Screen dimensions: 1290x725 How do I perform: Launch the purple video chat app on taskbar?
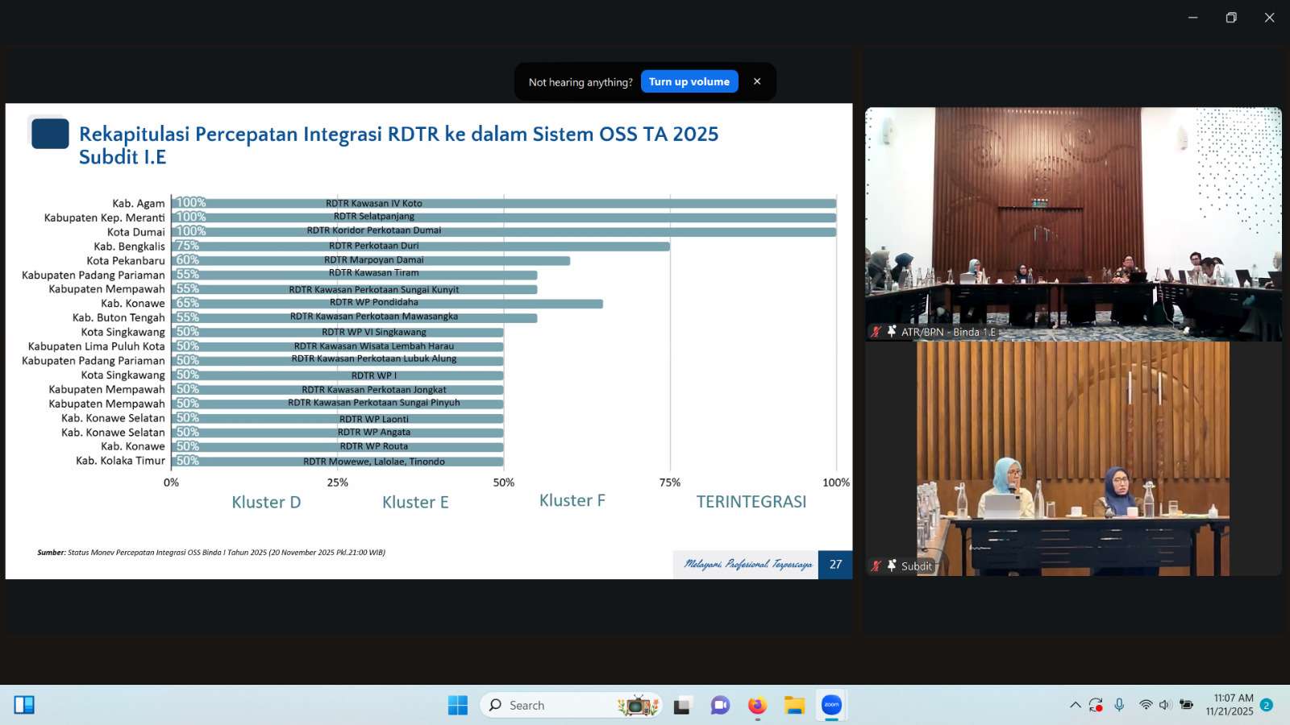(720, 706)
